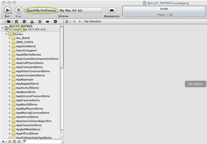Image resolution: width=207 pixels, height=144 pixels.
Task: Click the ZERO_CHECK folder name
Action: 25,42
